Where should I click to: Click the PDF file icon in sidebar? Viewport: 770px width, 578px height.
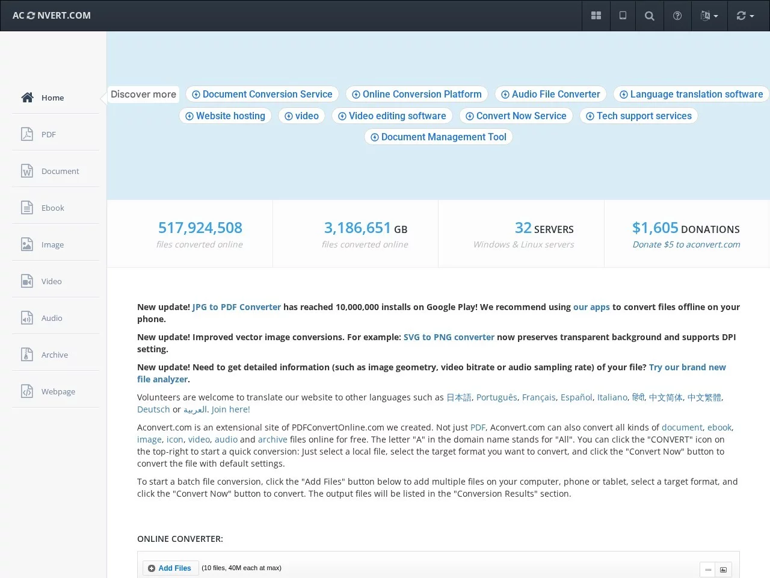27,134
